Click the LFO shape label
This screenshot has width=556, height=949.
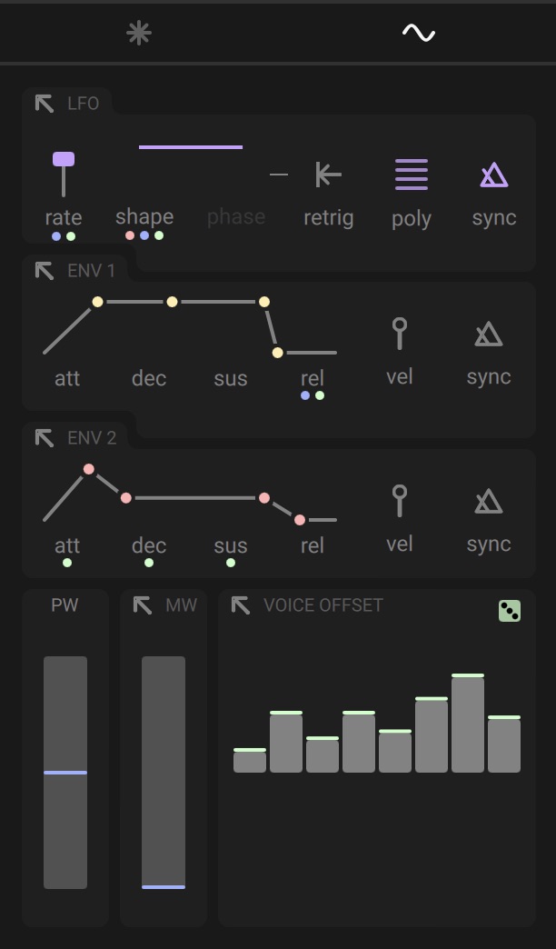[144, 216]
